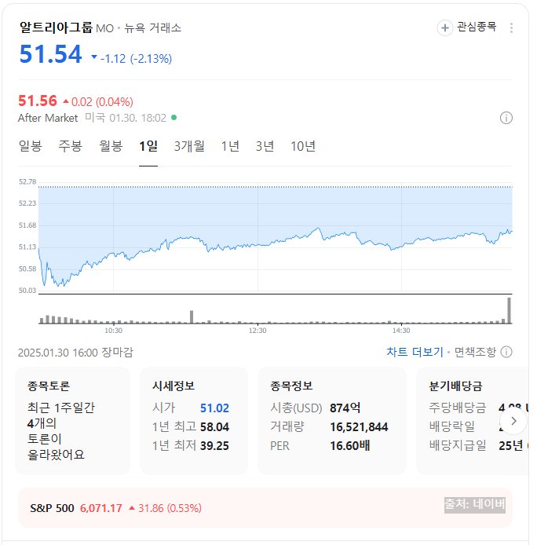Viewport: 537px width, 545px height.
Task: Click next arrow on info cards carousel
Action: tap(513, 421)
